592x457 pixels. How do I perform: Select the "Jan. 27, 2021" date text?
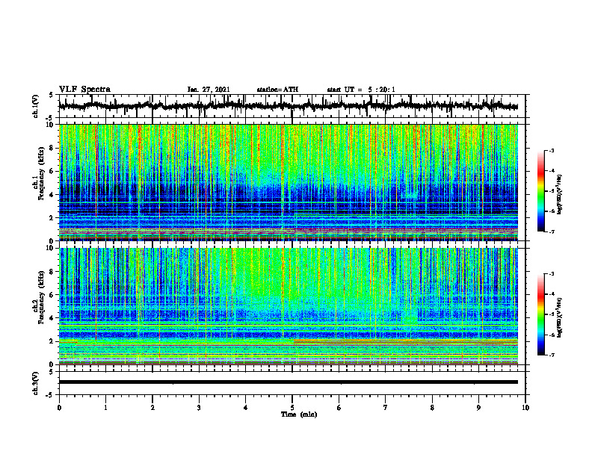[x=209, y=90]
